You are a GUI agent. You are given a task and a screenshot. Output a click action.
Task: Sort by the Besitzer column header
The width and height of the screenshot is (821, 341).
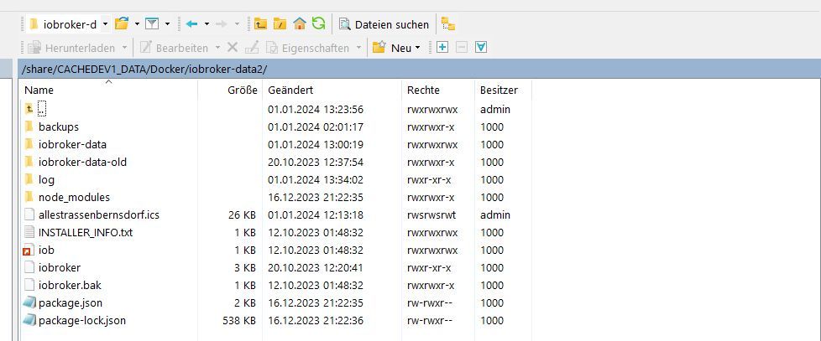[x=503, y=90]
